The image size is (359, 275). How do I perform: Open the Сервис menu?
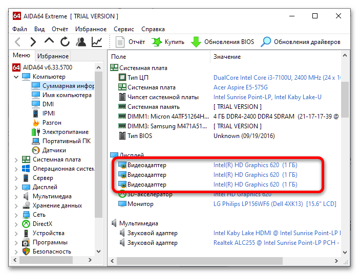click(124, 29)
